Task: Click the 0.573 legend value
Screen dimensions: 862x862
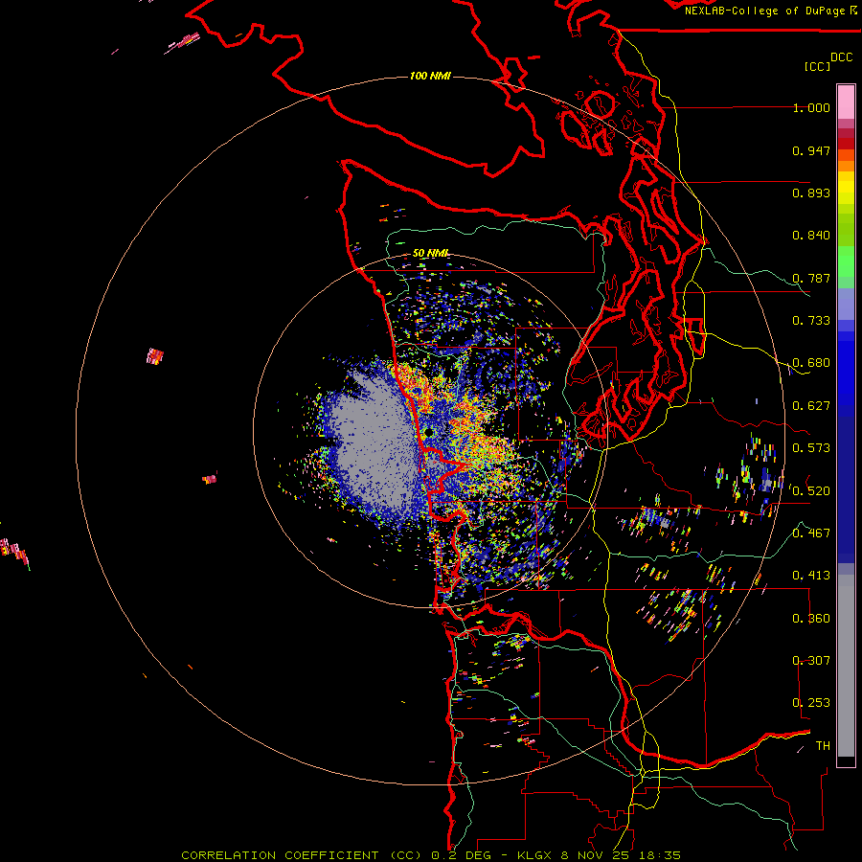Action: [811, 448]
